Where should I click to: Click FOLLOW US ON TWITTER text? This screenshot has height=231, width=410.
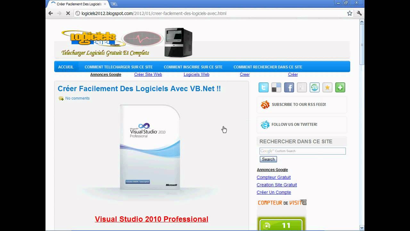click(x=294, y=124)
